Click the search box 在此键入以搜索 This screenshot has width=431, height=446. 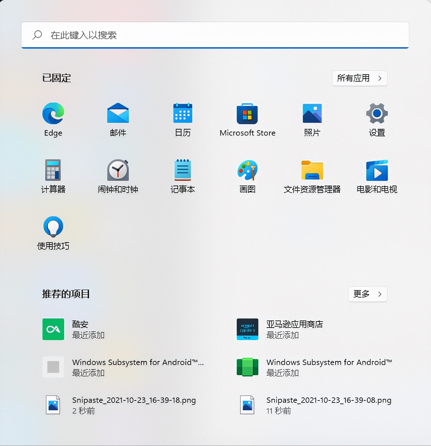[x=215, y=35]
